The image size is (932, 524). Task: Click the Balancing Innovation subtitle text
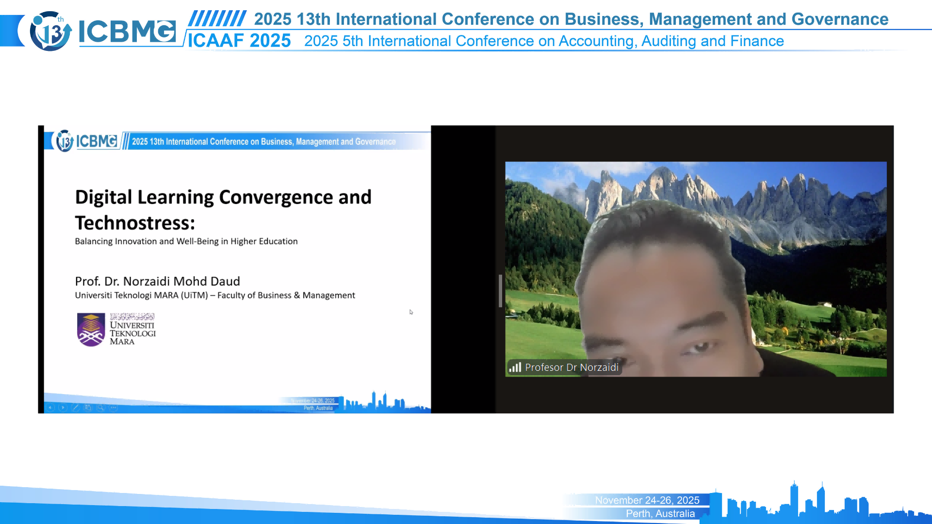tap(186, 241)
